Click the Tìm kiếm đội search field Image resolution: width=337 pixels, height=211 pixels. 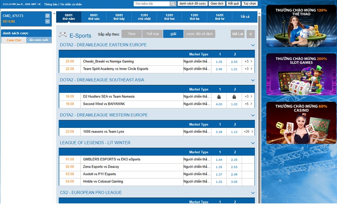click(151, 3)
